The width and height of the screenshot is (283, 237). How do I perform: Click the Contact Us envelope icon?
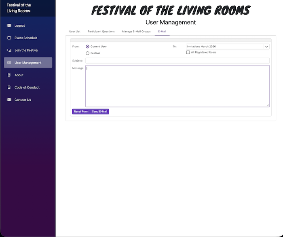[x=9, y=99]
